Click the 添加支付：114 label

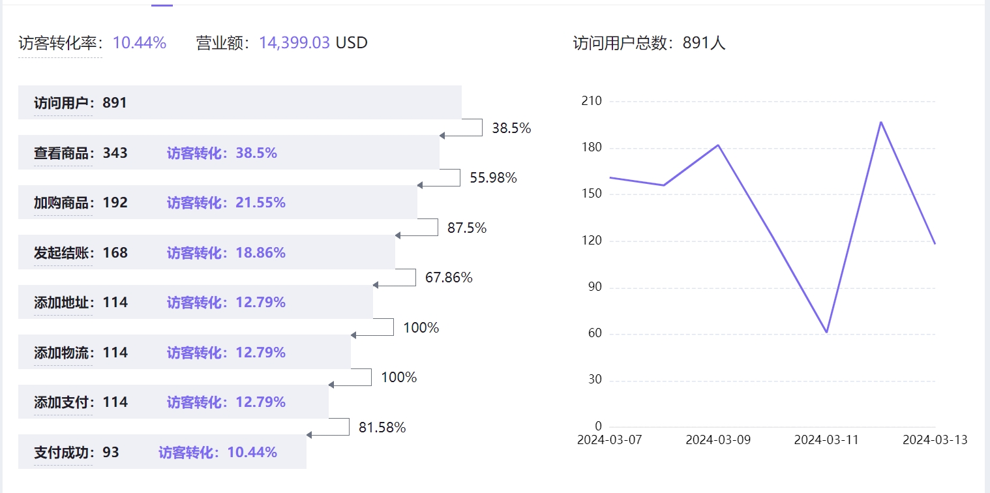pos(81,402)
